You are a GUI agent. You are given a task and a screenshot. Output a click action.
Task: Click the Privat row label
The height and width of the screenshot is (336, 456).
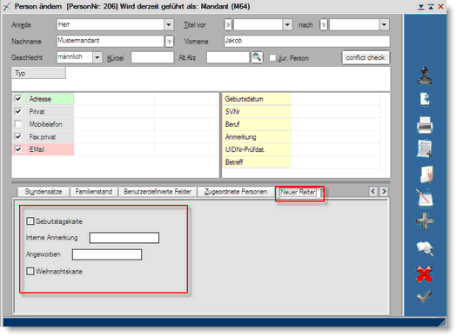coord(50,111)
